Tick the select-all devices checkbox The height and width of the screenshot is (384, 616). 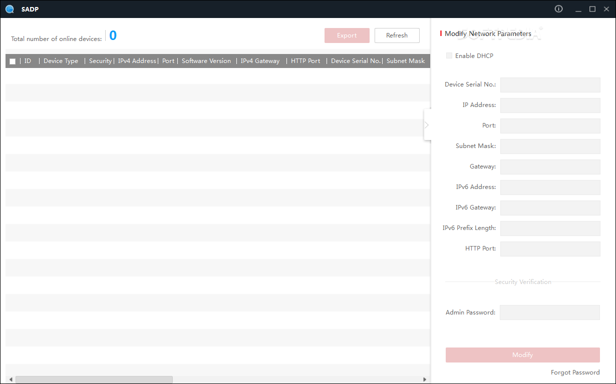[13, 61]
